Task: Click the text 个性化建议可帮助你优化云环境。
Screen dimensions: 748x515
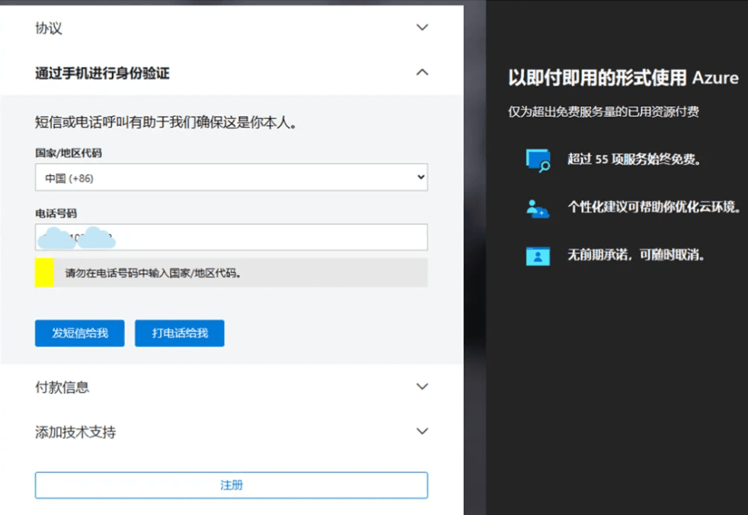Action: [x=654, y=207]
